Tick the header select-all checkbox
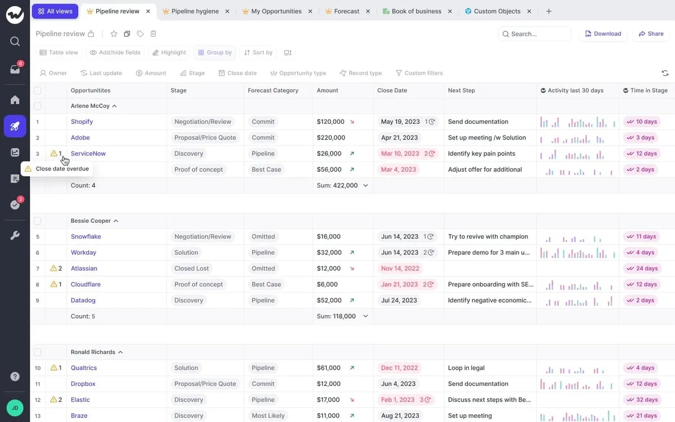The height and width of the screenshot is (422, 675). click(38, 91)
